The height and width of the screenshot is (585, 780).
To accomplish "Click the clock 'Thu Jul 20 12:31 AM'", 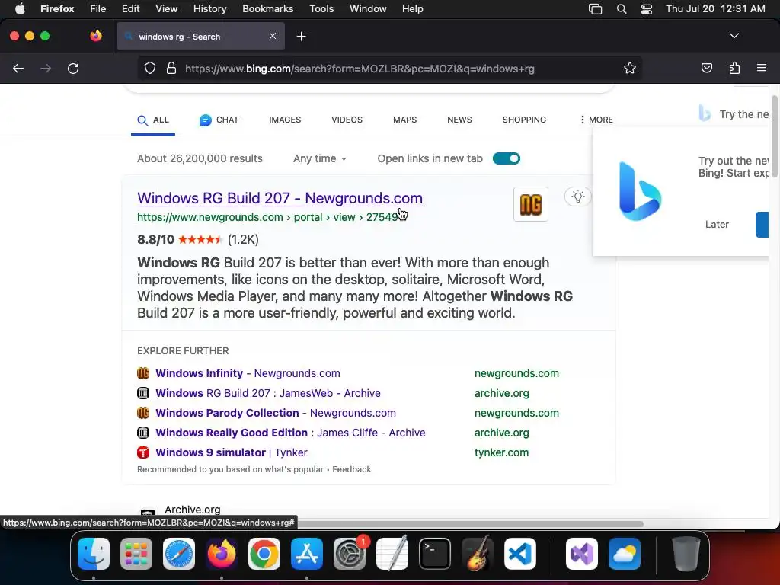I will (715, 9).
